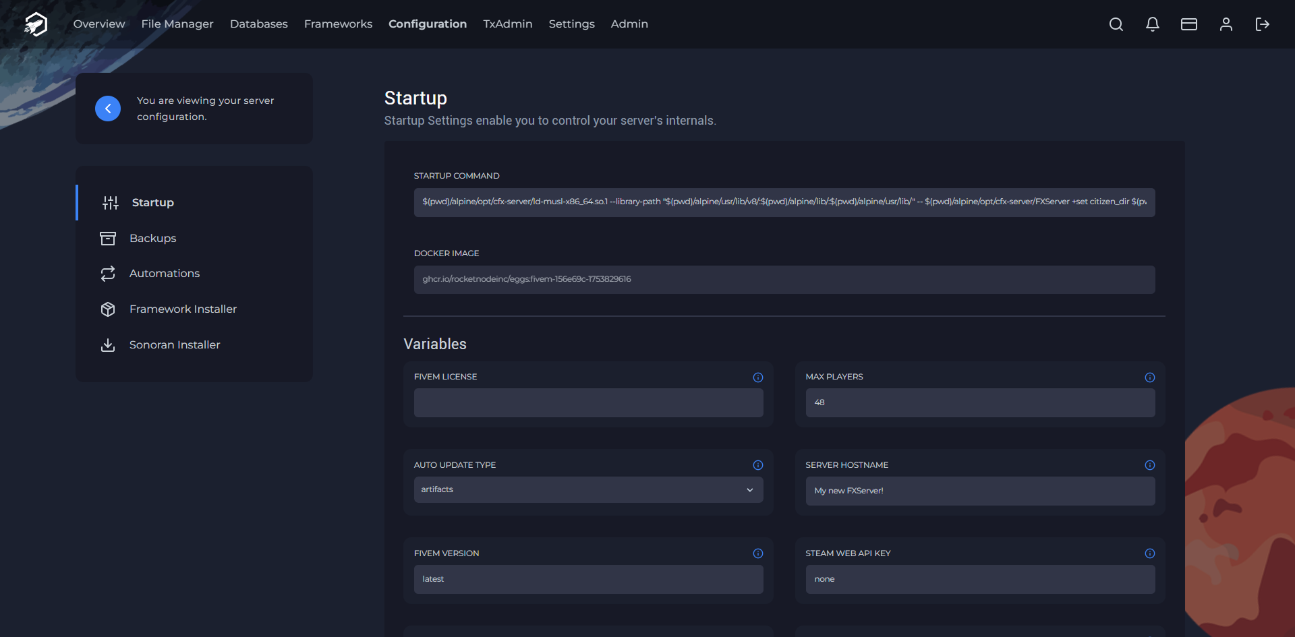Open the Auto Update Type dropdown
This screenshot has height=637, width=1295.
click(587, 489)
